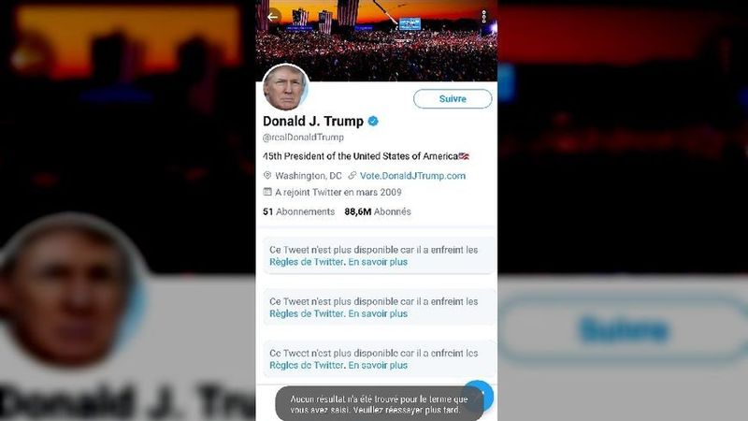Tap the blue verified badge

(373, 122)
